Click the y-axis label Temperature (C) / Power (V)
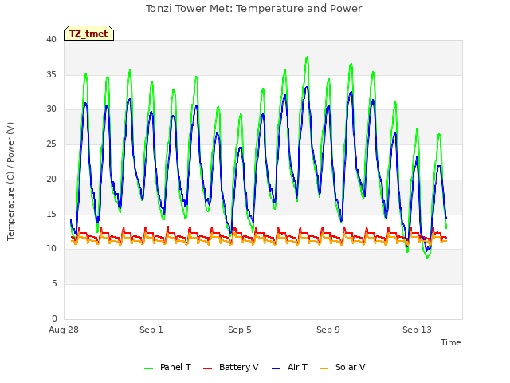 10,181
